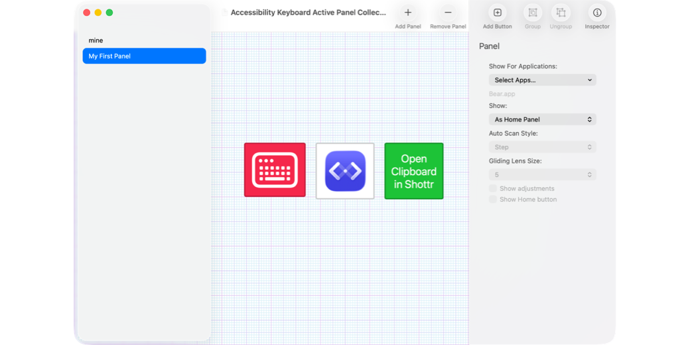Image resolution: width=690 pixels, height=345 pixels.
Task: Click the Add Panel plus icon
Action: (408, 13)
